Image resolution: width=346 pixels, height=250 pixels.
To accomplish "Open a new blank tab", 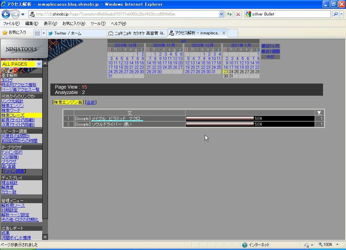I will pyautogui.click(x=233, y=33).
